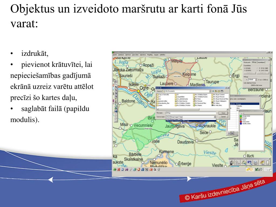The height and width of the screenshot is (207, 276).
Task: Click the Save button
Action: (x=223, y=113)
